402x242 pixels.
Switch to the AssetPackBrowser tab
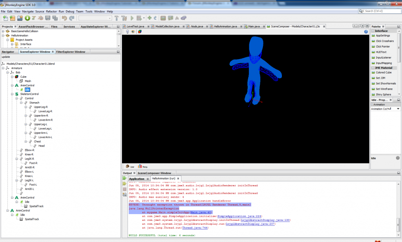(33, 26)
